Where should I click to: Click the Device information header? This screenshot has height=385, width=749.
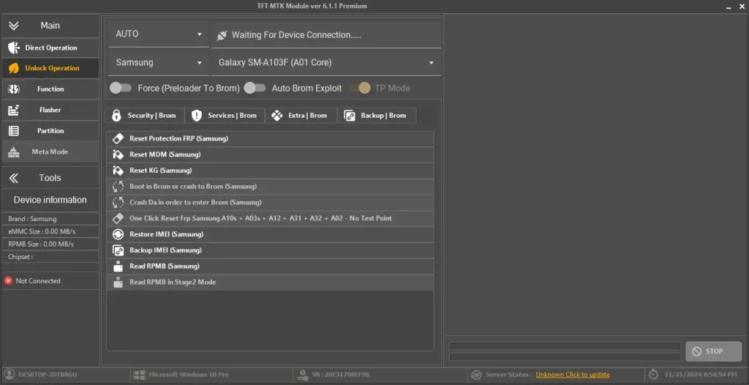[50, 200]
